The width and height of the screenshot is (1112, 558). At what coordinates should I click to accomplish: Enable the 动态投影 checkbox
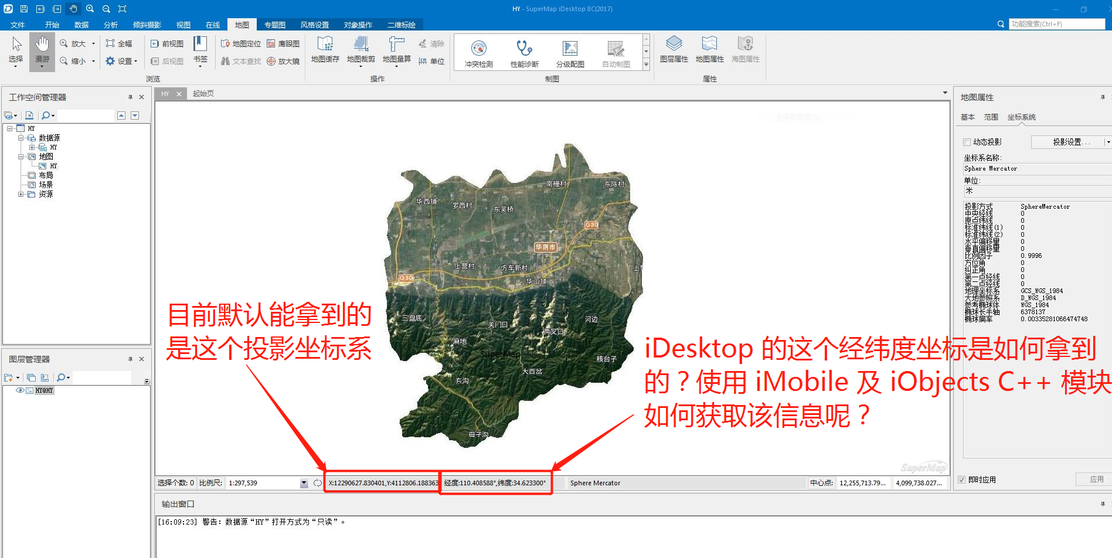(x=967, y=142)
